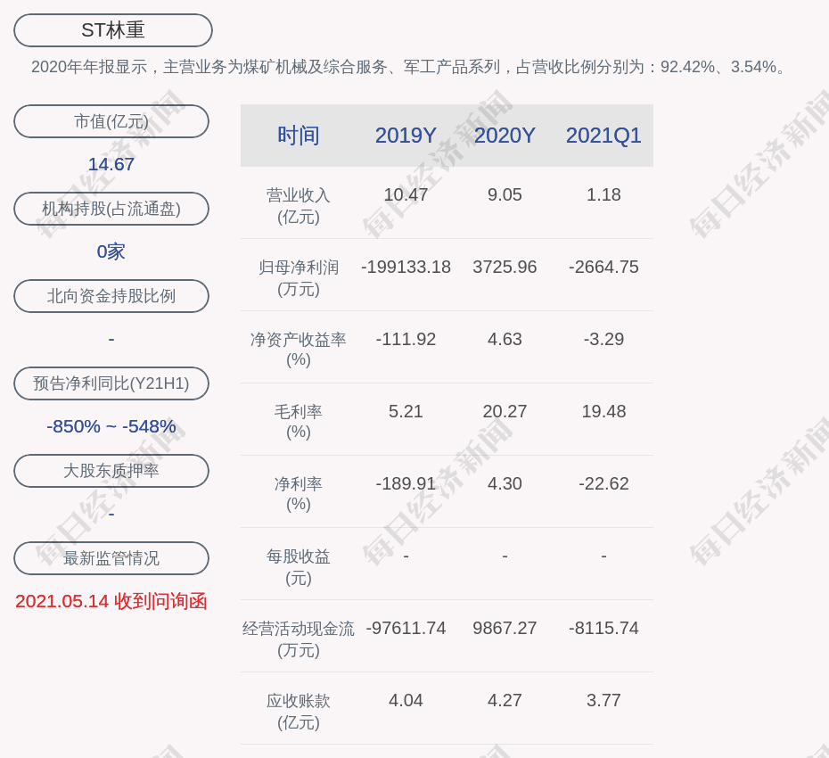Select ROE value -111.92
Screen dimensions: 829x758
click(x=406, y=339)
